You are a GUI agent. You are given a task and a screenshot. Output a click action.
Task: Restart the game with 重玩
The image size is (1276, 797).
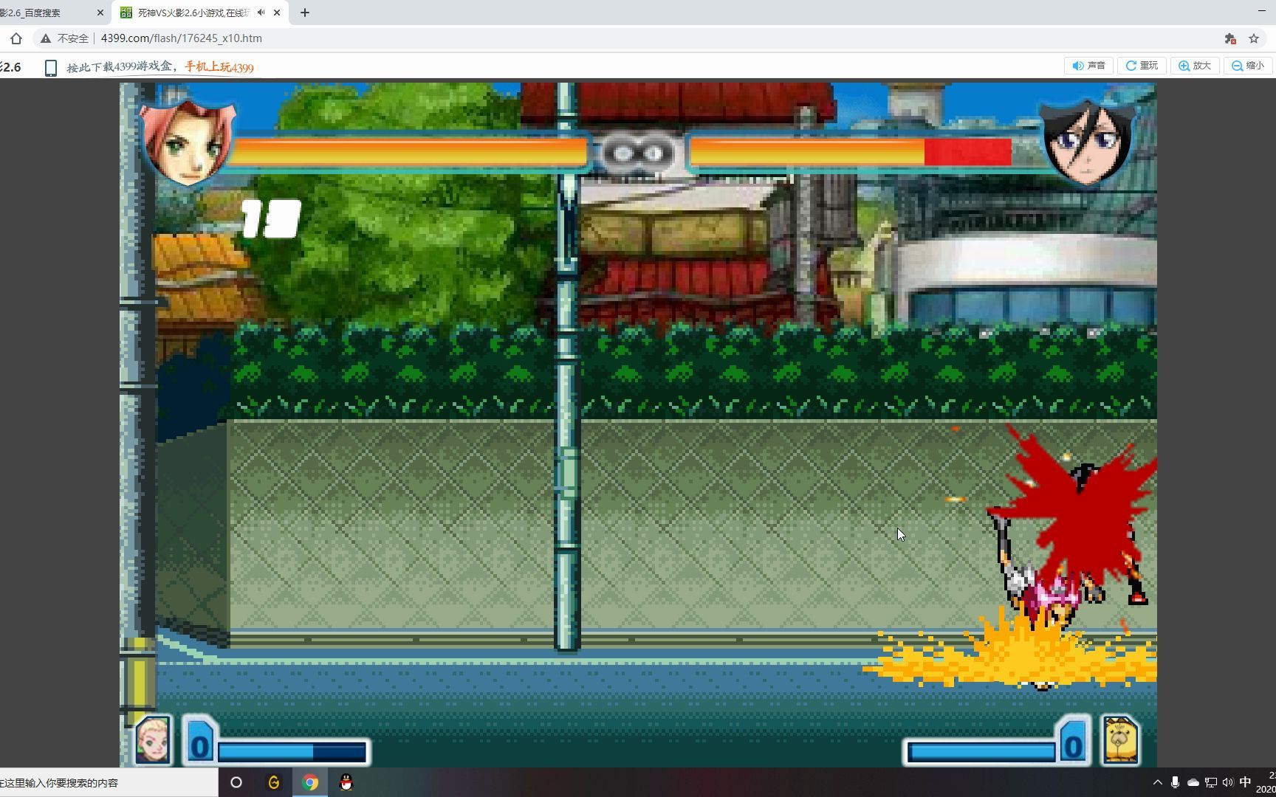point(1142,66)
